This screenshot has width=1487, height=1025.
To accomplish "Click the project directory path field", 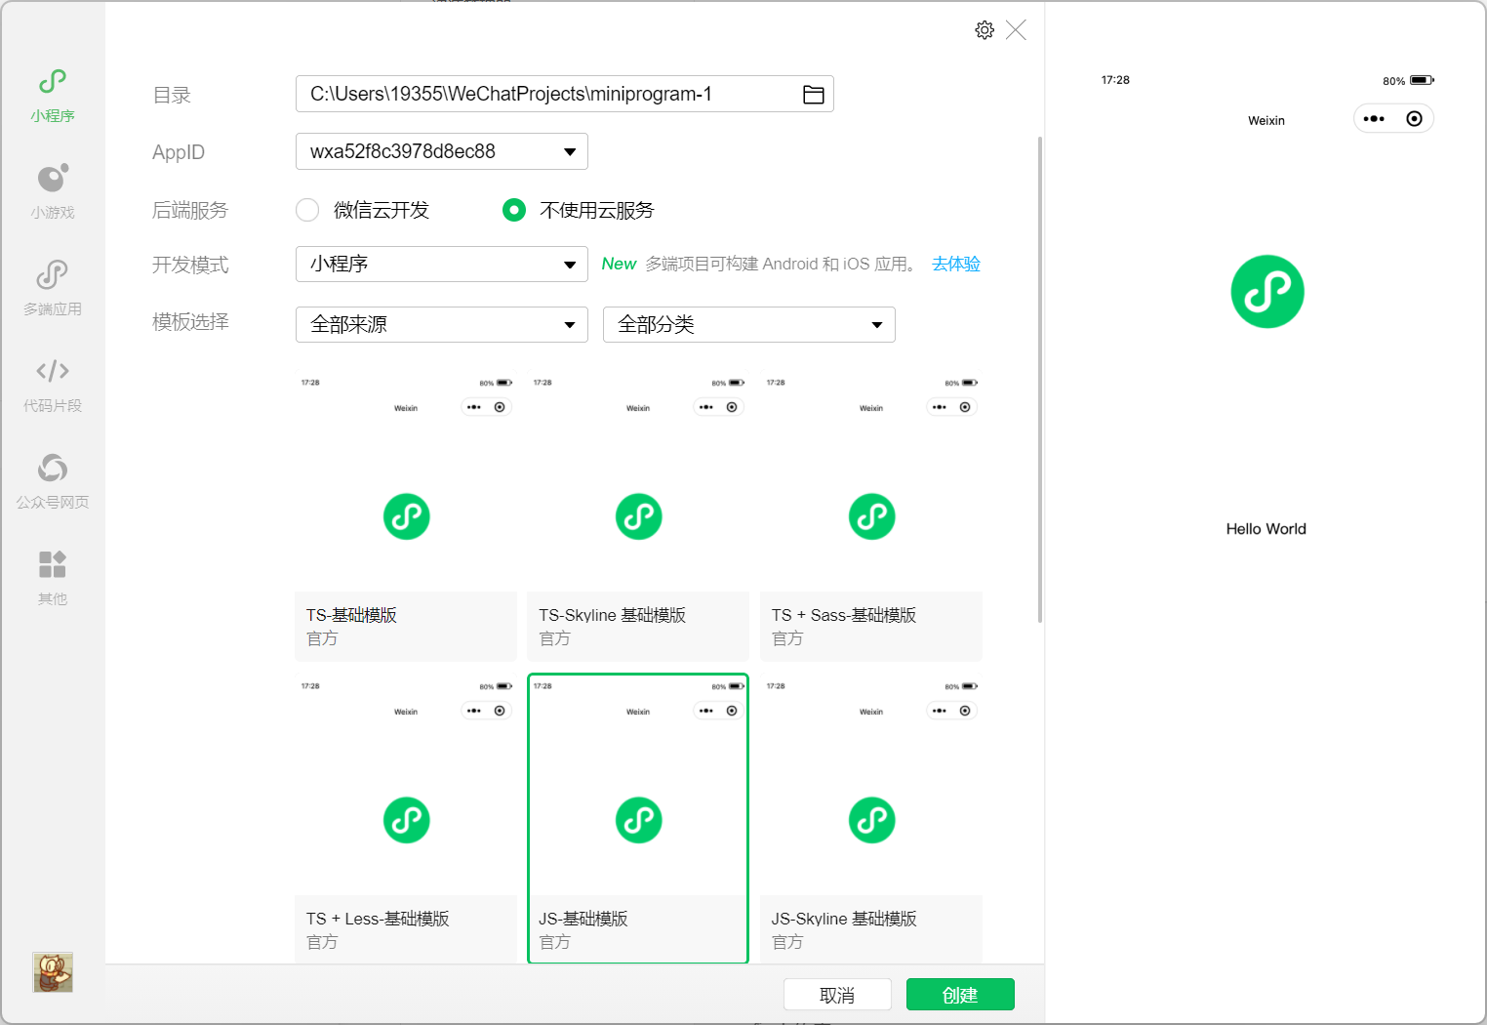I will (x=565, y=94).
